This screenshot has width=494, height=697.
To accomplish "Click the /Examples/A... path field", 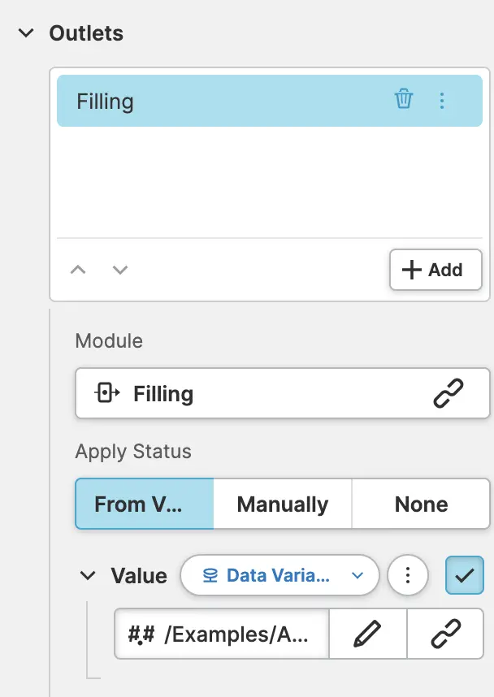I will [x=222, y=634].
